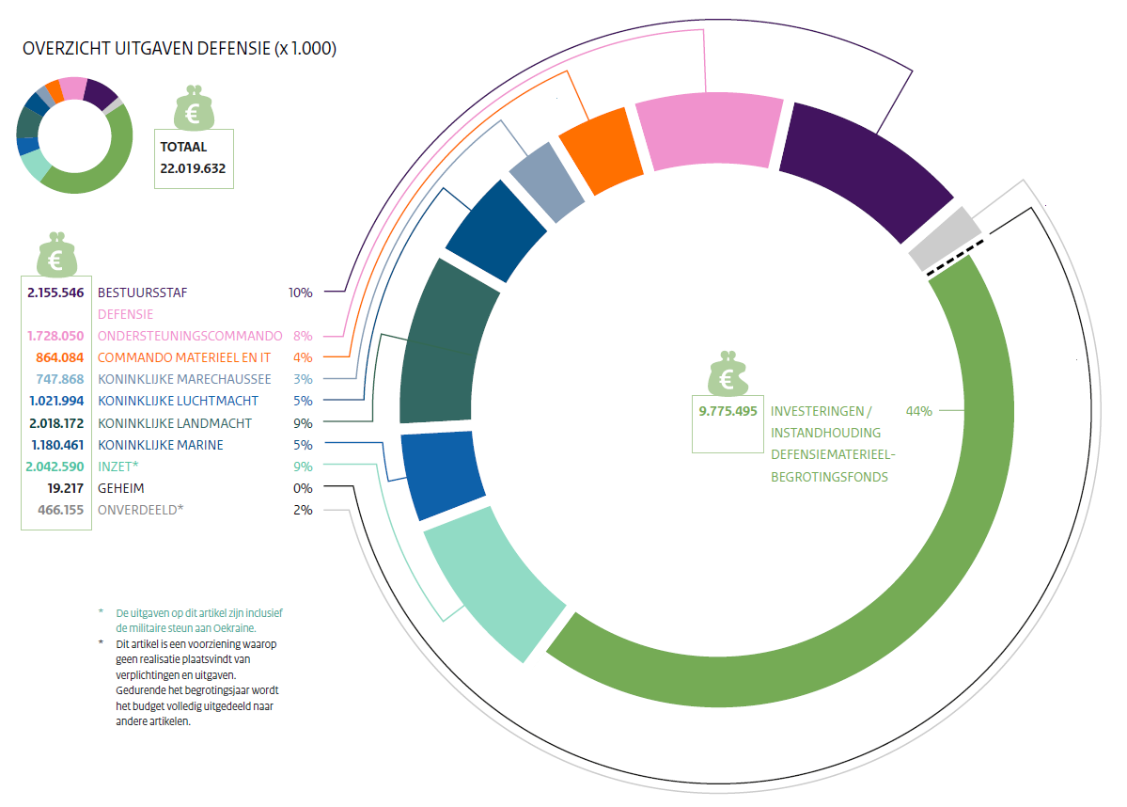This screenshot has width=1127, height=807.
Task: Click the 2% percentage for Onverdeeld
Action: click(303, 510)
